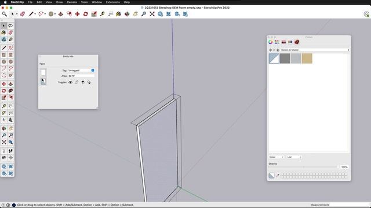This screenshot has width=371, height=208.
Task: Open the Window menu
Action: click(x=97, y=2)
